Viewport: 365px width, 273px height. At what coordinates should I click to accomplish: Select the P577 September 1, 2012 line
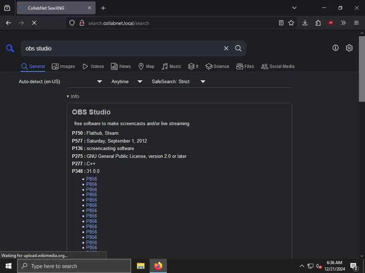point(109,141)
